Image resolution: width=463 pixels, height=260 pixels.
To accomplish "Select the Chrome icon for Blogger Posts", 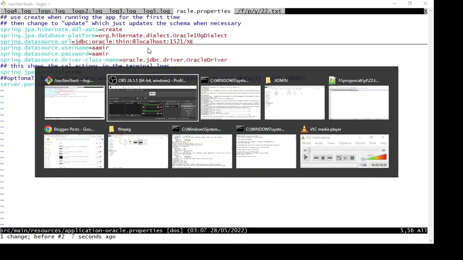I will [48, 129].
